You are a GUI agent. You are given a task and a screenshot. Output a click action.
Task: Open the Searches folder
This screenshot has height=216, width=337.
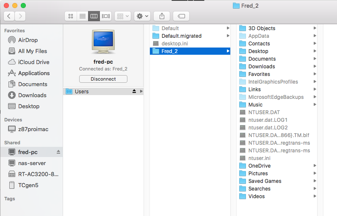pos(277,189)
